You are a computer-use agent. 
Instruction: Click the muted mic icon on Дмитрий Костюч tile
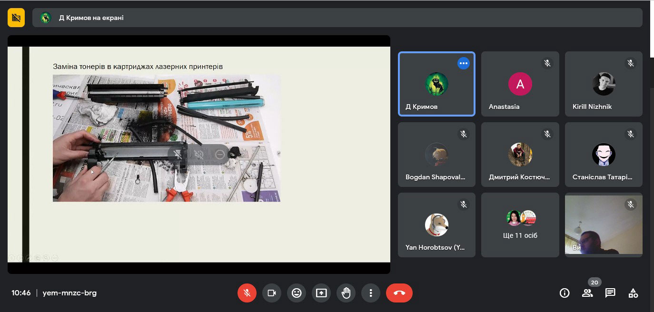point(547,134)
